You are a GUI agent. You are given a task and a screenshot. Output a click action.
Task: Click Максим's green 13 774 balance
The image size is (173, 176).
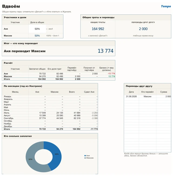point(112,76)
